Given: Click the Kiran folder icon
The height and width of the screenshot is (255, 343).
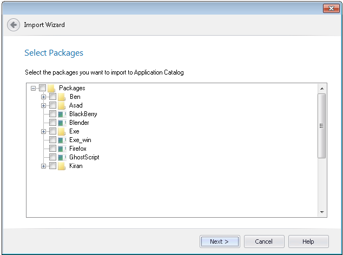Looking at the screenshot, I should 62,166.
